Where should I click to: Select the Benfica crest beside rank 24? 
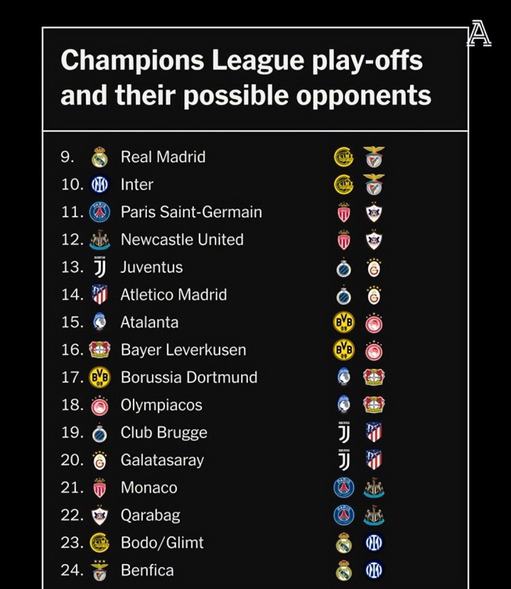pyautogui.click(x=99, y=571)
